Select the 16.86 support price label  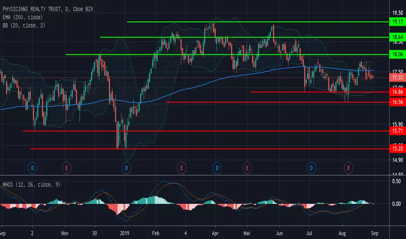[x=397, y=92]
